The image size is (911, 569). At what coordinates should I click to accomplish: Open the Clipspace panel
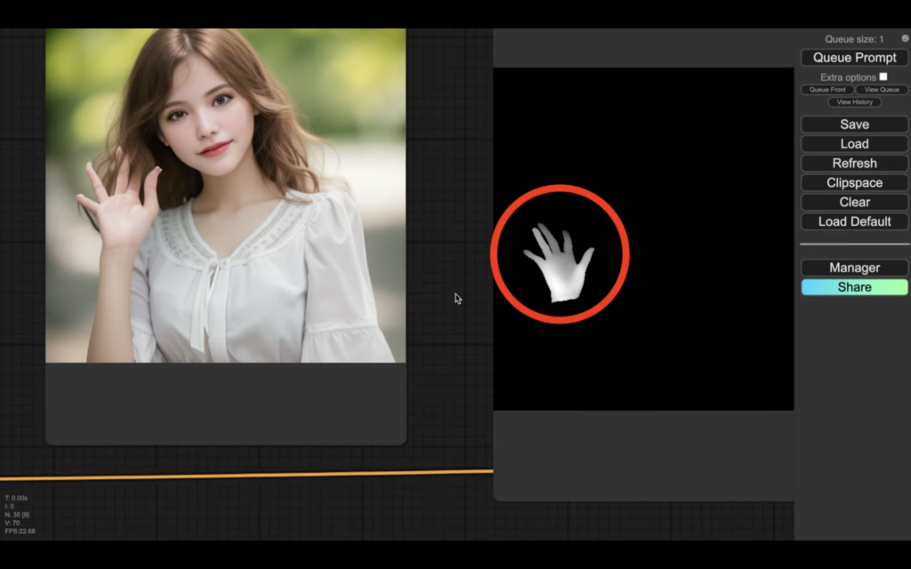854,183
